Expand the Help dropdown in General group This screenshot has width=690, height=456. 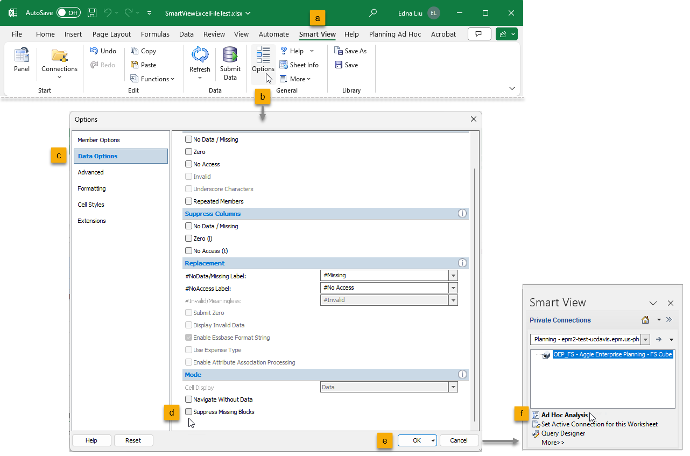311,51
